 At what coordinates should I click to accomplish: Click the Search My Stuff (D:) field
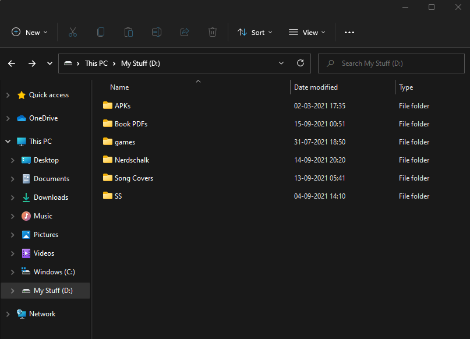click(384, 63)
